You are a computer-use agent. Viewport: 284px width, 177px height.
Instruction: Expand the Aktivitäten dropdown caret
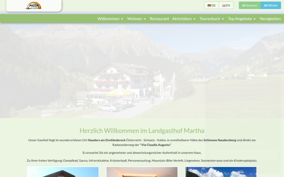(x=195, y=19)
